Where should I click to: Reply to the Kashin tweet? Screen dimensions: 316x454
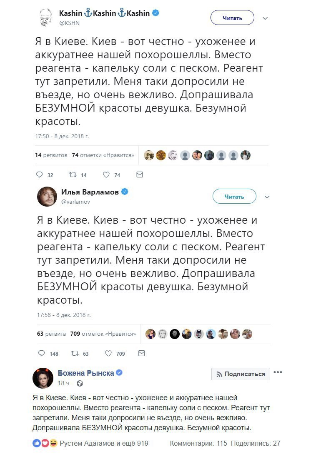(x=40, y=175)
